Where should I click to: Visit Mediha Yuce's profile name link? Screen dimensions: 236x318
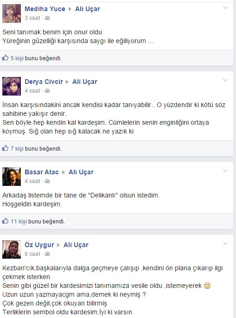coord(45,9)
